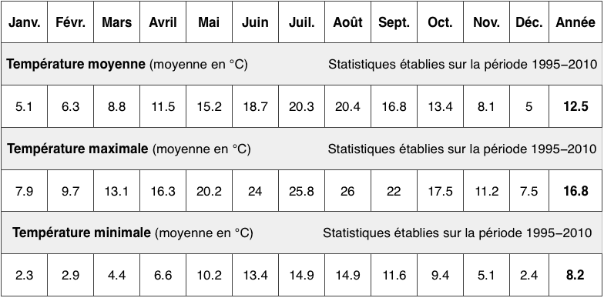Select September maximum cell 22

coord(394,191)
